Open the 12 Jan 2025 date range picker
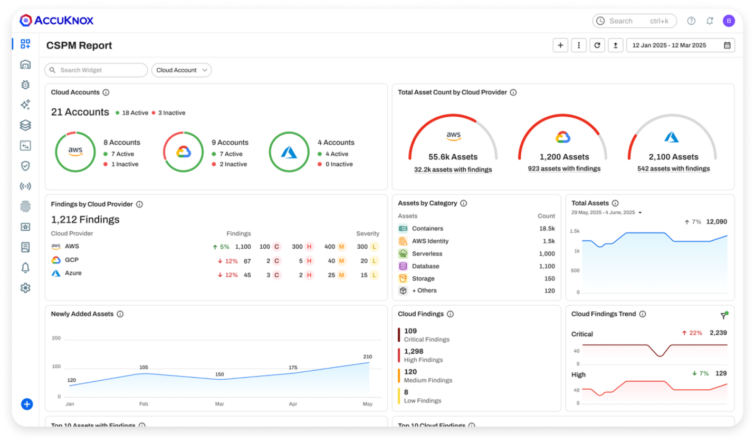The height and width of the screenshot is (442, 755). tap(680, 45)
